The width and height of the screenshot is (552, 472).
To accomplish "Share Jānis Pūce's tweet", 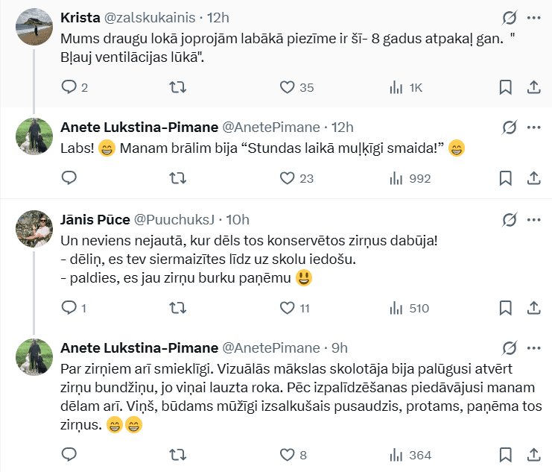I will pos(533,308).
